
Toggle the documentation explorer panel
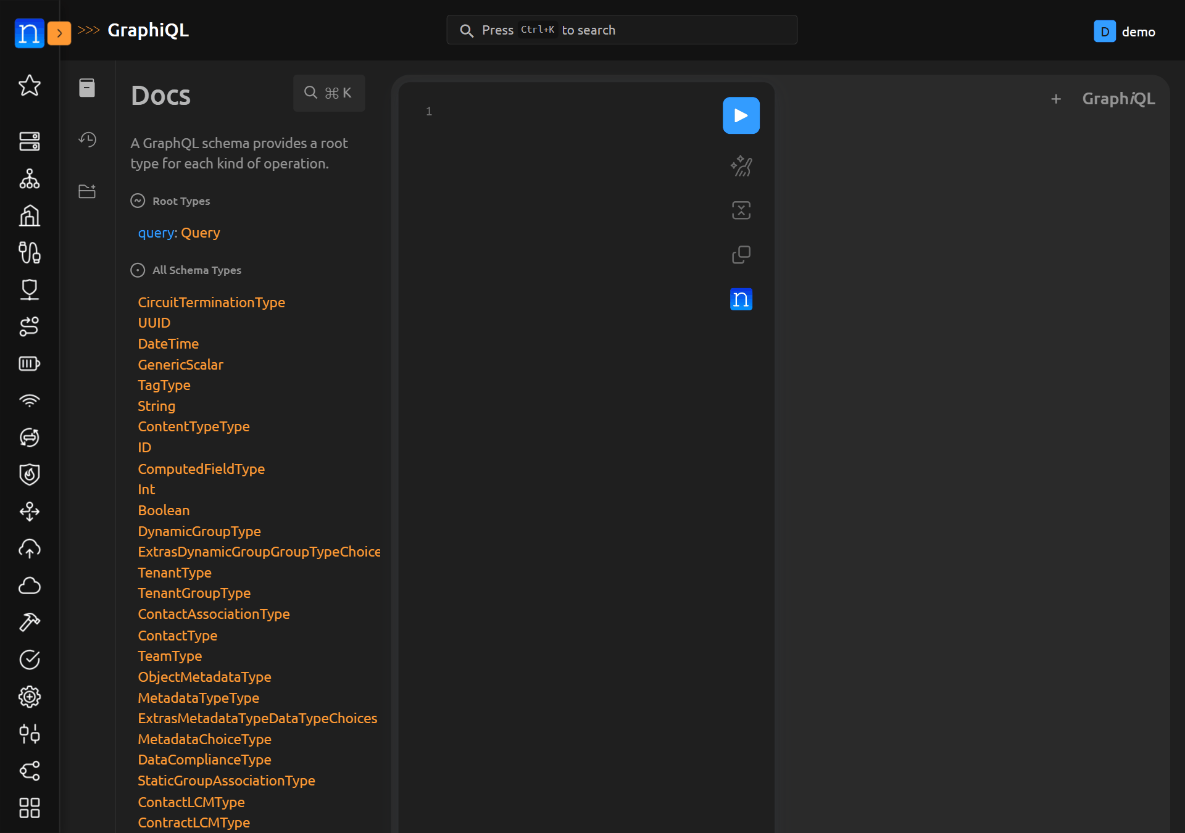pyautogui.click(x=87, y=88)
